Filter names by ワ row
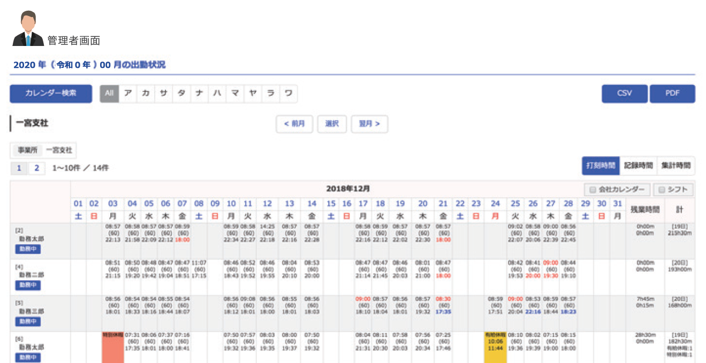 [289, 93]
